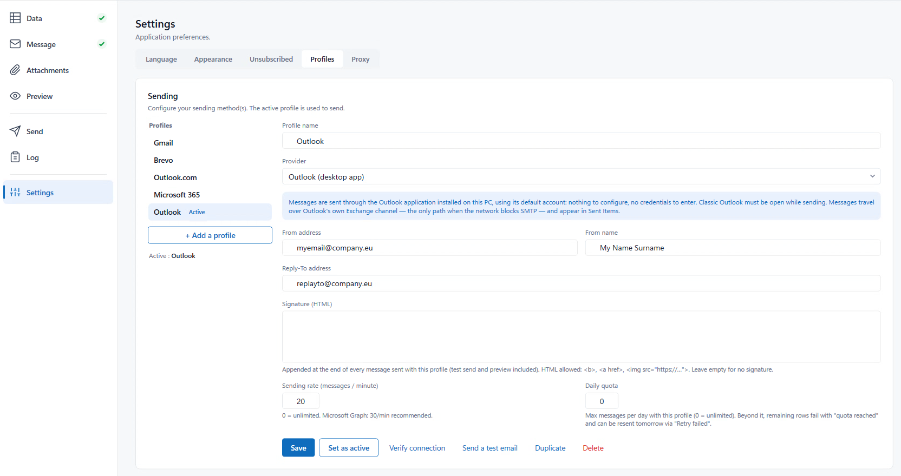This screenshot has width=901, height=476.
Task: Click the Message envelope icon
Action: pyautogui.click(x=15, y=44)
